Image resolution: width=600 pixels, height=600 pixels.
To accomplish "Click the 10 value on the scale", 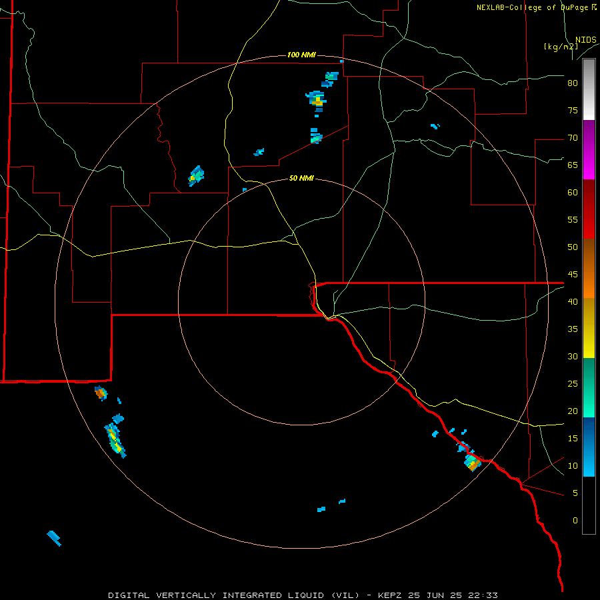I will pos(573,466).
